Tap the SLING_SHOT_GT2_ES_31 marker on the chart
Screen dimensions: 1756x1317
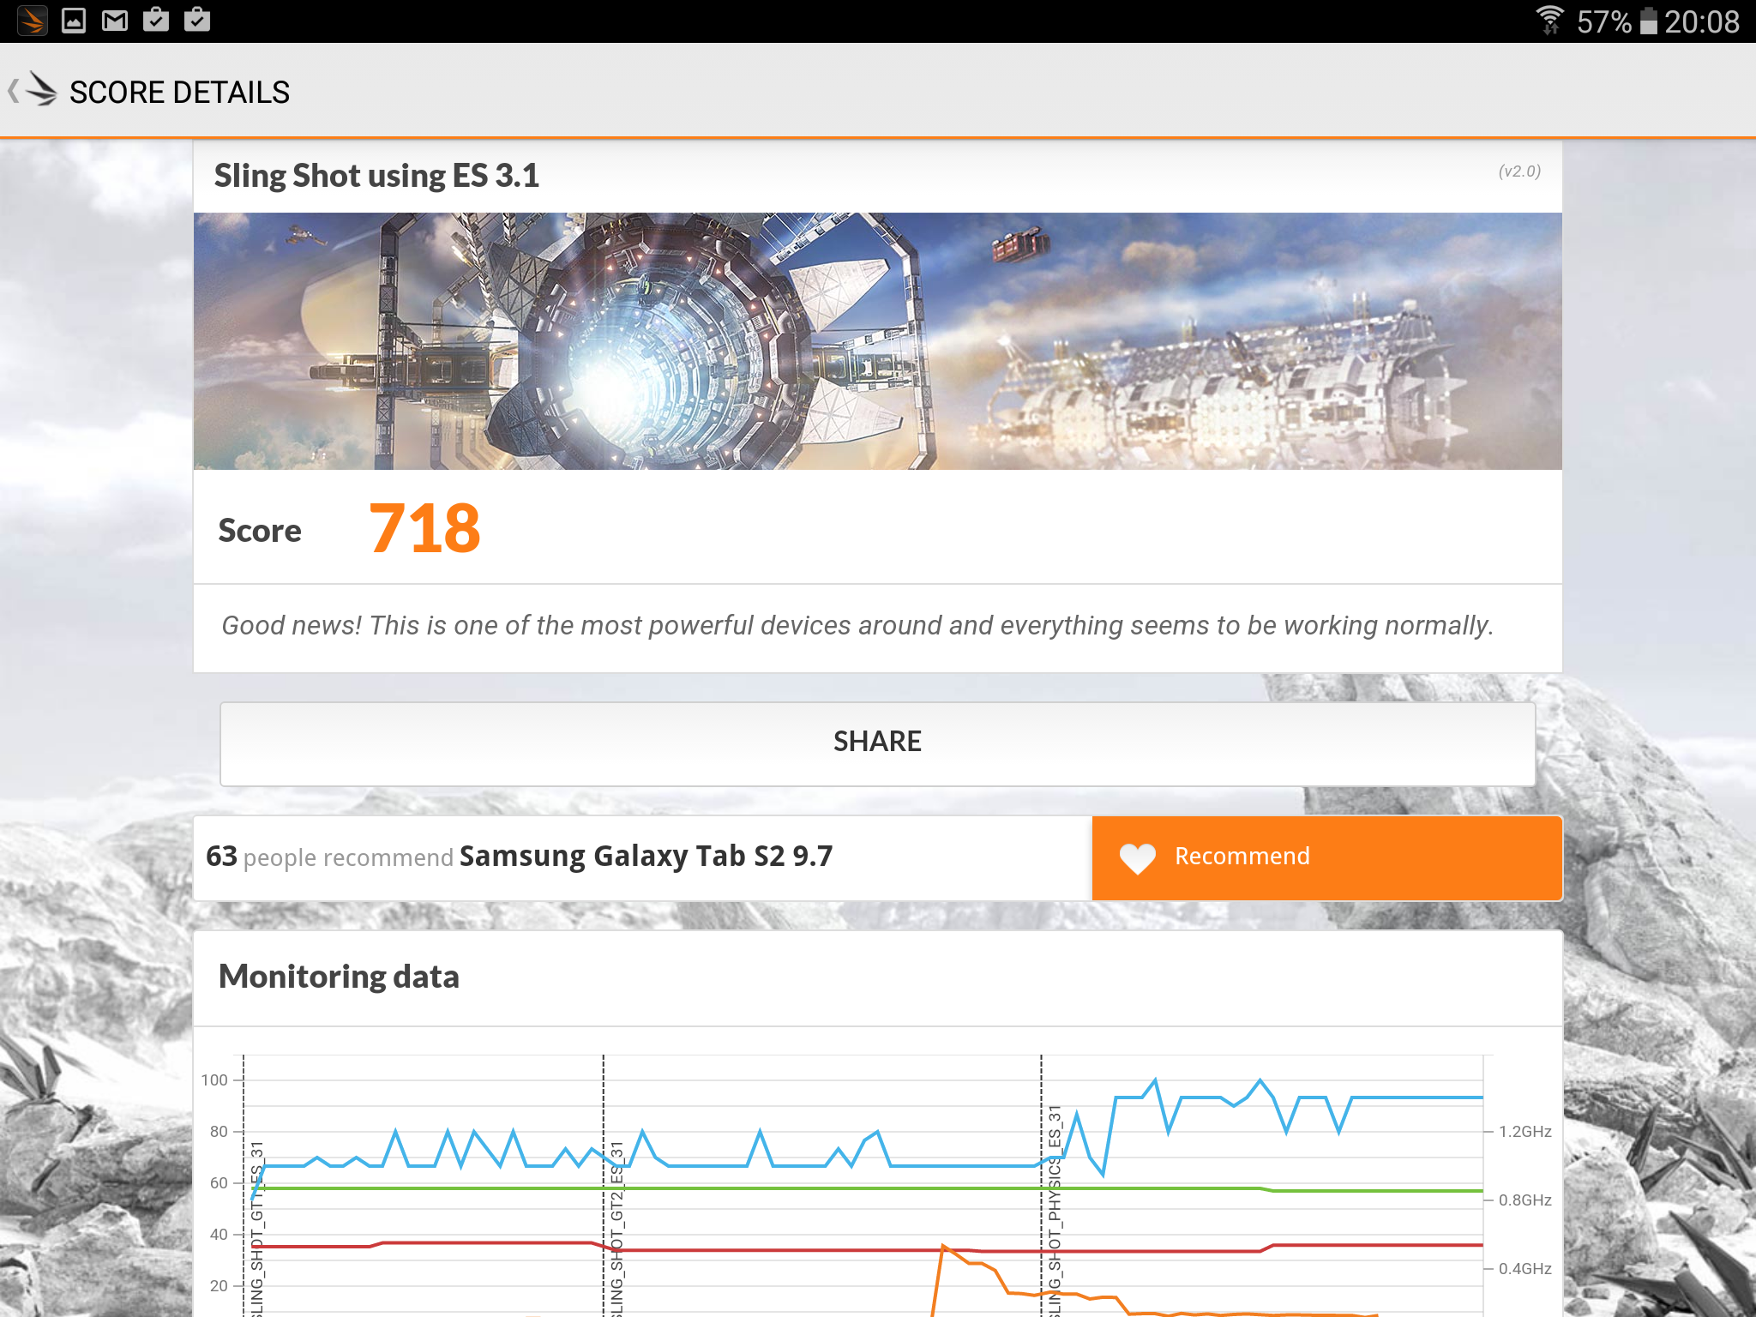[616, 1229]
